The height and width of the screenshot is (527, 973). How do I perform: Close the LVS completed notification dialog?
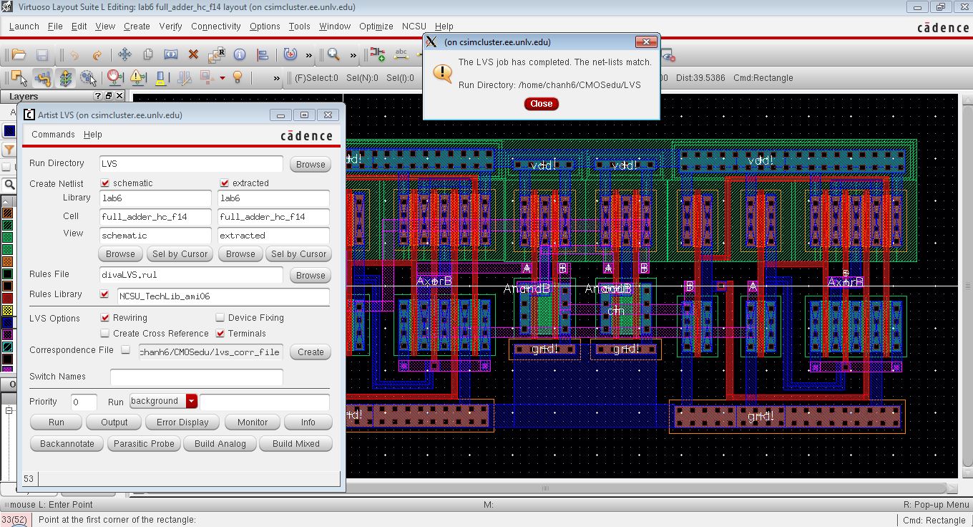coord(541,104)
